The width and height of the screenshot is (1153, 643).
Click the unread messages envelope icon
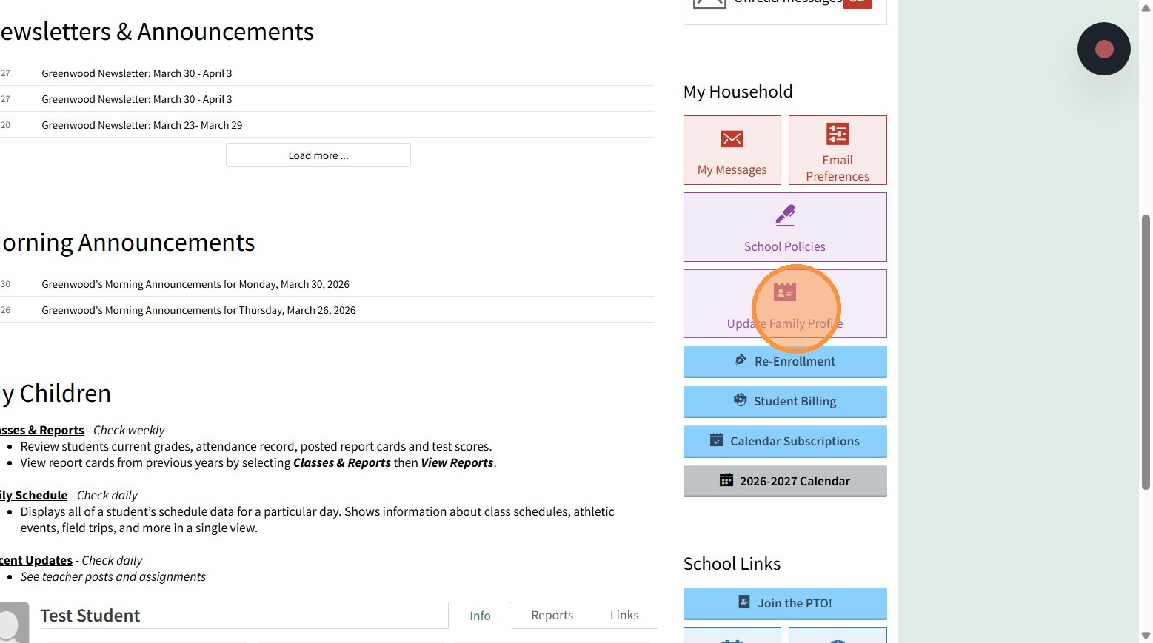709,2
